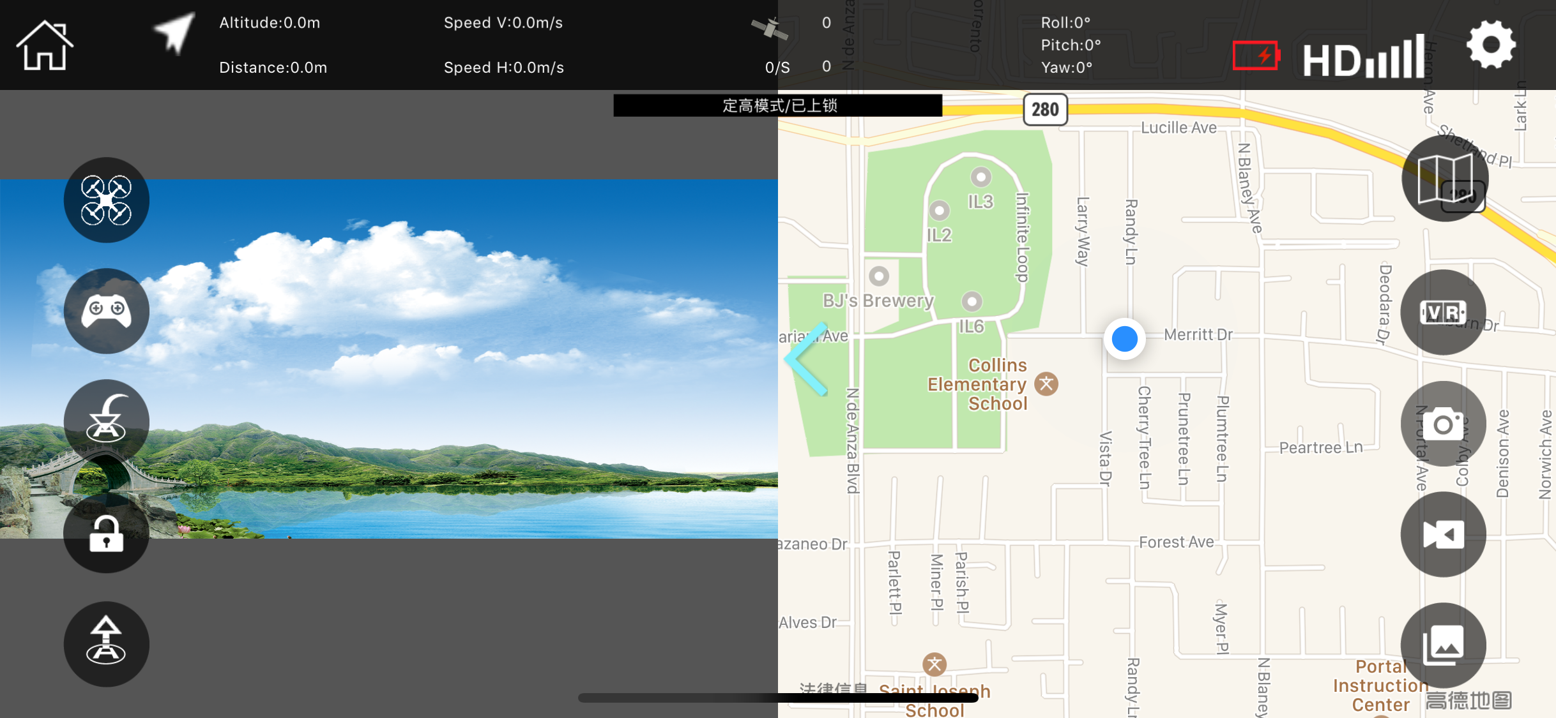Click the altitude-hold mode status banner
The height and width of the screenshot is (718, 1556).
[x=777, y=105]
